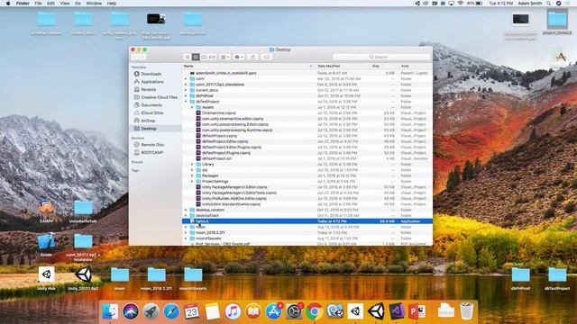Screen dimensions: 577x324
Task: Expand the moonASassets folder in list
Action: tap(186, 238)
